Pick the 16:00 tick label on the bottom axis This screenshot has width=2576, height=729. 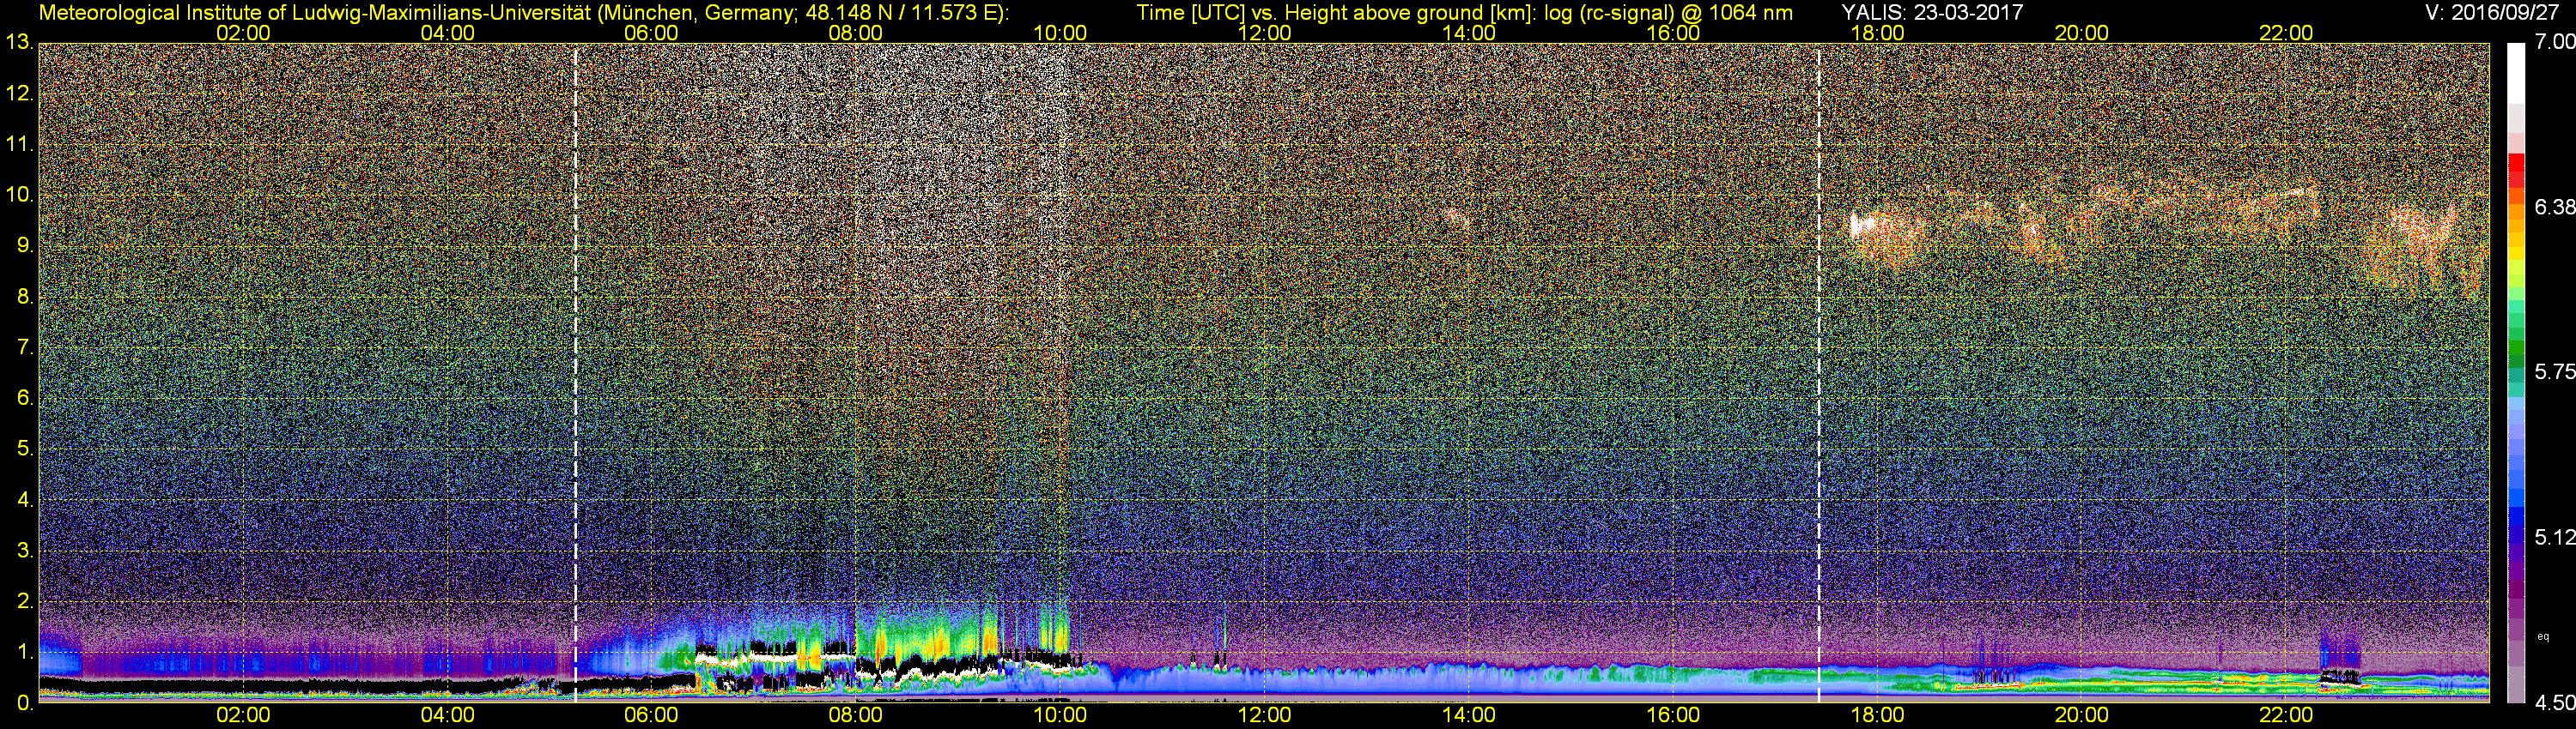point(1673,716)
